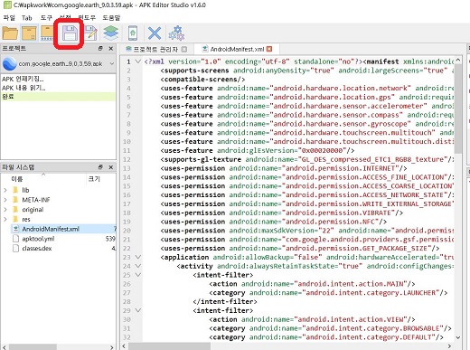Image resolution: width=470 pixels, height=350 pixels.
Task: Click line 11 glEsVersion text
Action: pos(258,150)
